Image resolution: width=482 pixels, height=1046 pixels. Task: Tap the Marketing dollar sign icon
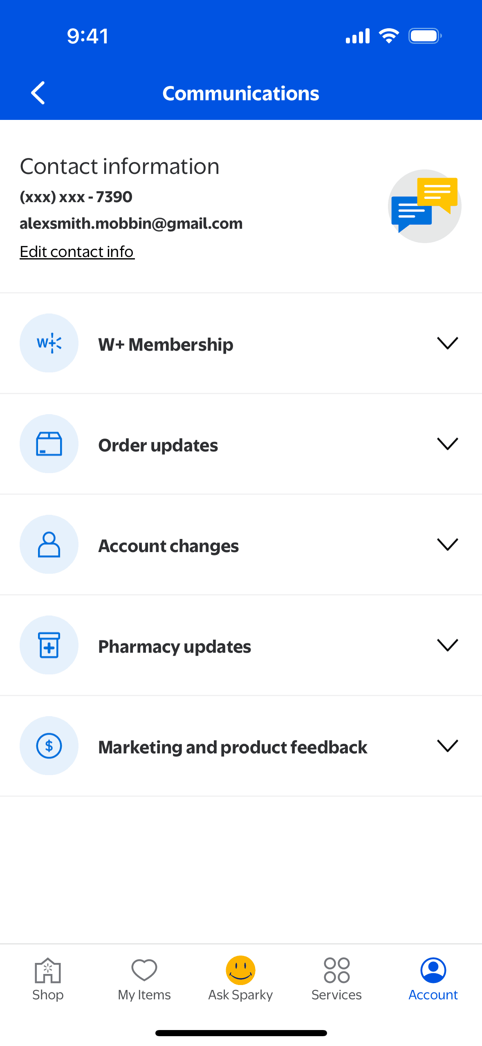(x=49, y=746)
